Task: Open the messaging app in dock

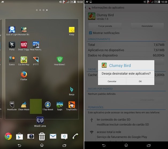Action: tap(64, 136)
